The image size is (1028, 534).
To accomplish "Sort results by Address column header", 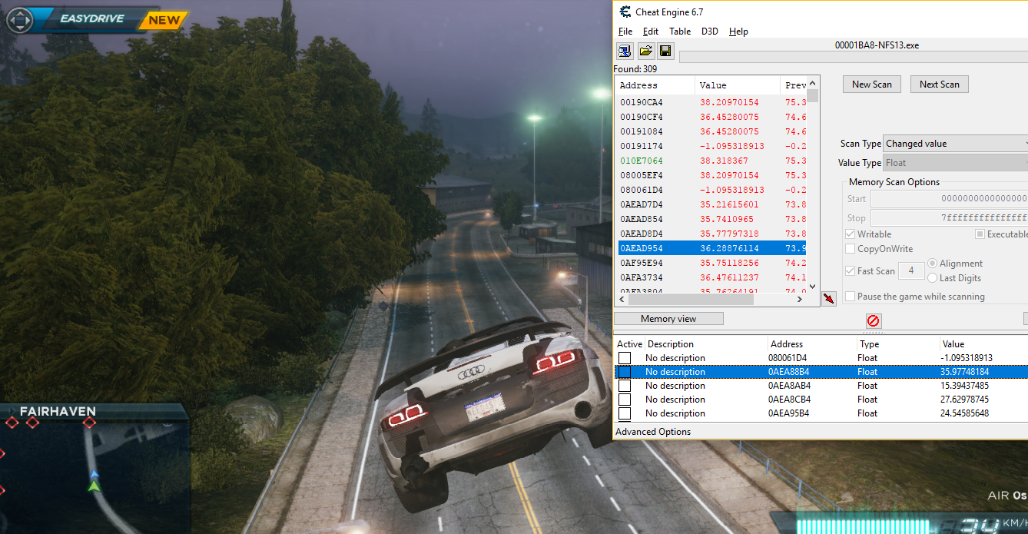I will point(655,85).
